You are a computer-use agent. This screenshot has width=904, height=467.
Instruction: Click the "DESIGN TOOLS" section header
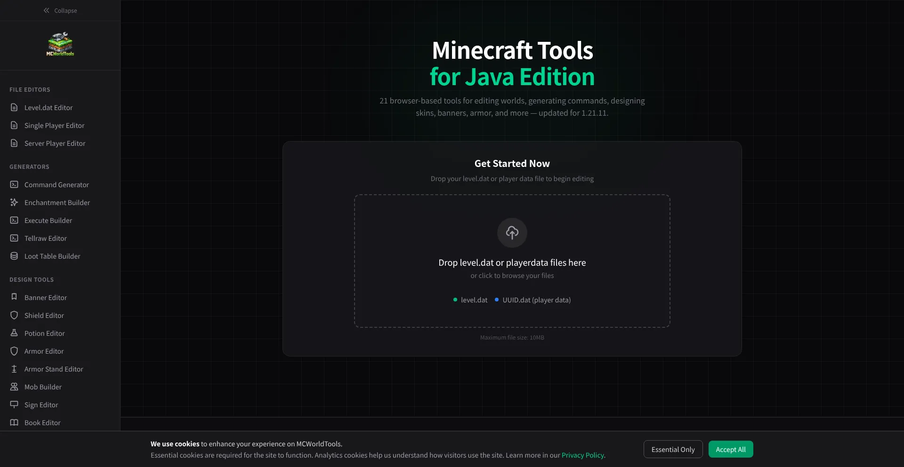click(x=32, y=280)
